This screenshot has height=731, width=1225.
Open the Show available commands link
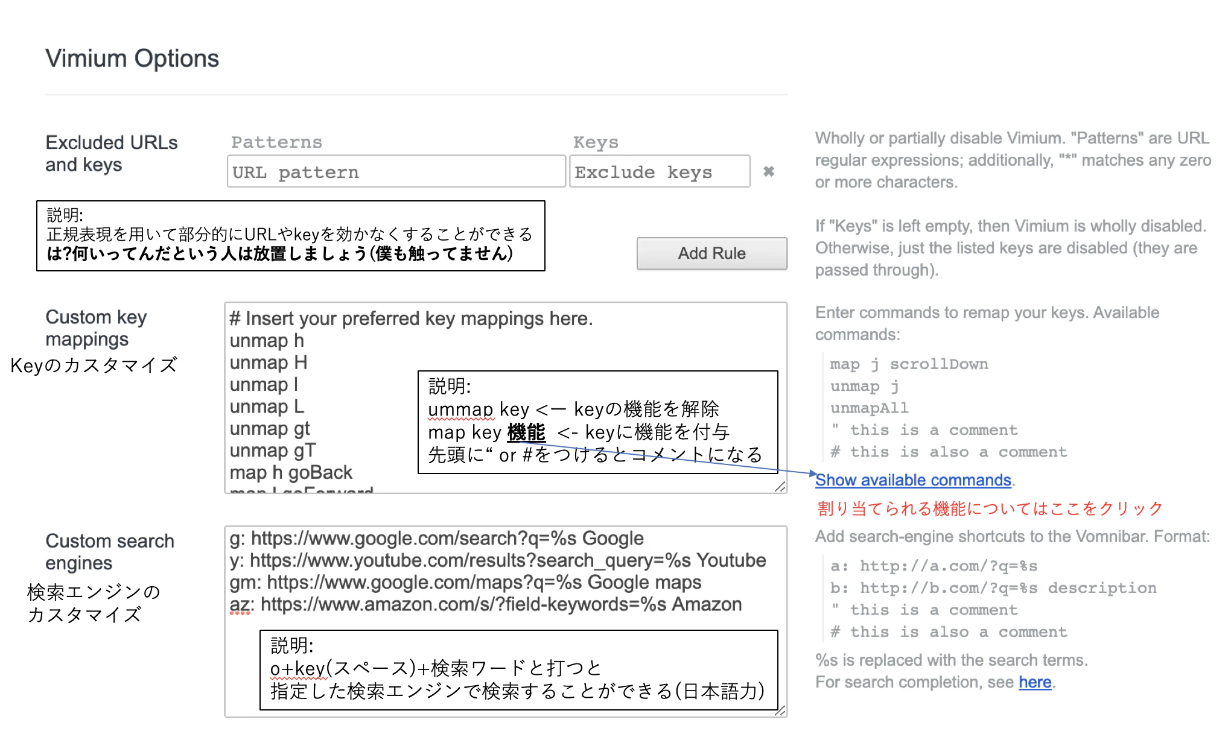[x=913, y=480]
